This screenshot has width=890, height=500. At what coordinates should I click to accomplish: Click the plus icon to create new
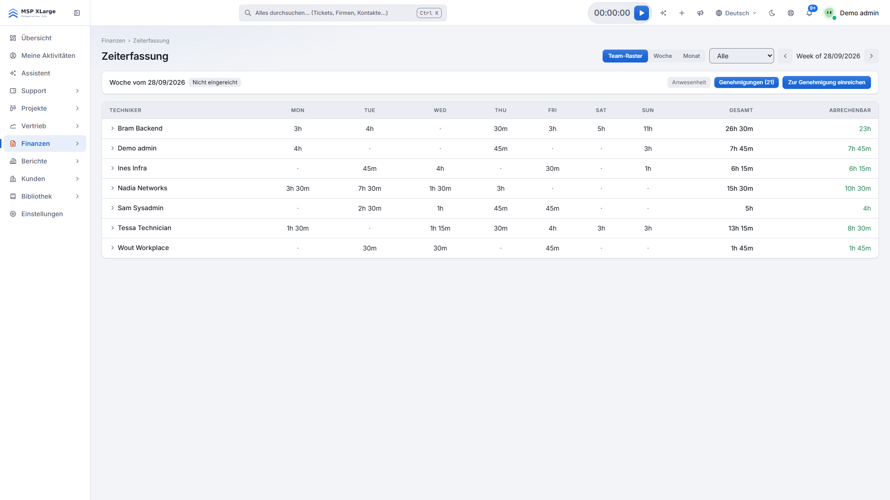coord(682,13)
